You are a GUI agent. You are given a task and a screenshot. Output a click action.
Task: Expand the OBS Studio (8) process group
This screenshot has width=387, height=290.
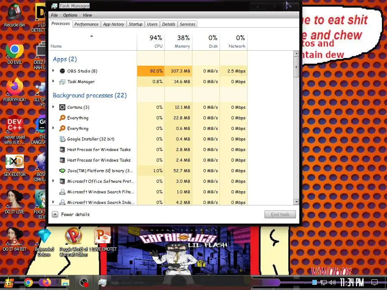53,71
